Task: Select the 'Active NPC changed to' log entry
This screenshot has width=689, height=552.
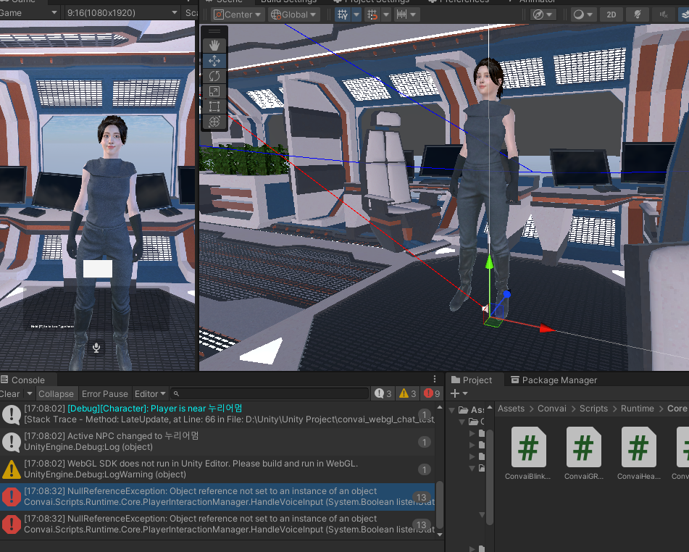Action: [217, 442]
